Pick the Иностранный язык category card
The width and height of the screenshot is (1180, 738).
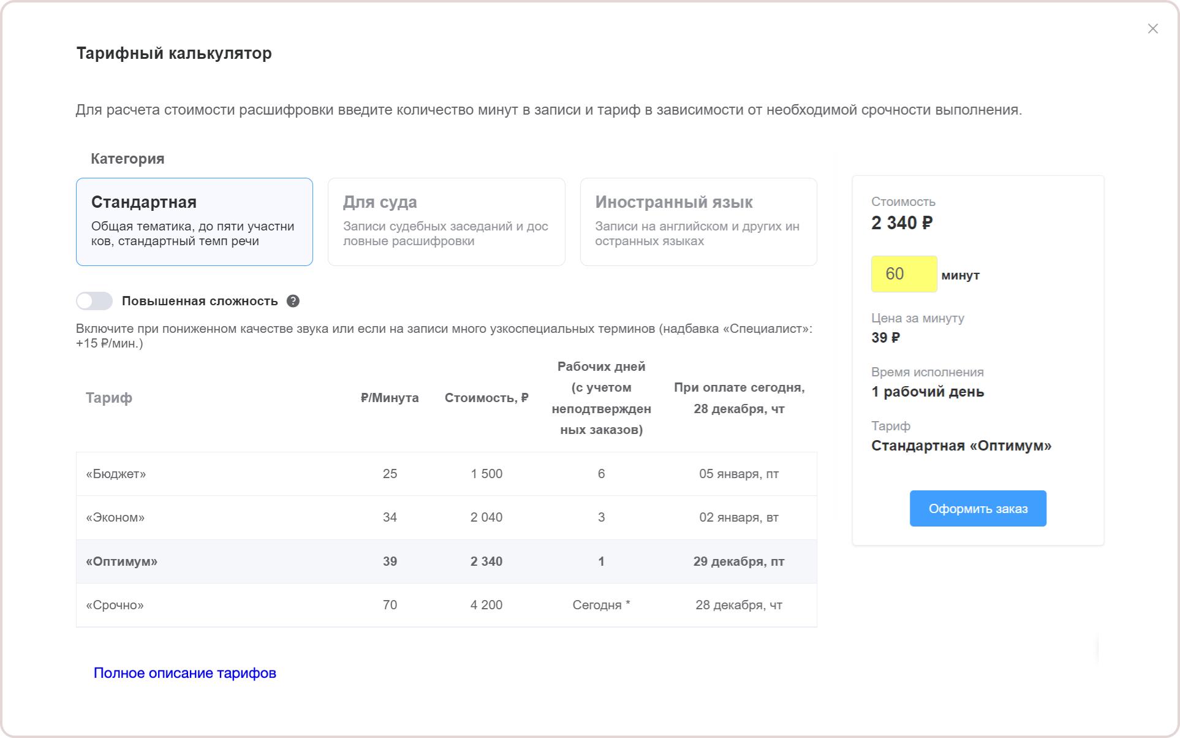pyautogui.click(x=698, y=221)
